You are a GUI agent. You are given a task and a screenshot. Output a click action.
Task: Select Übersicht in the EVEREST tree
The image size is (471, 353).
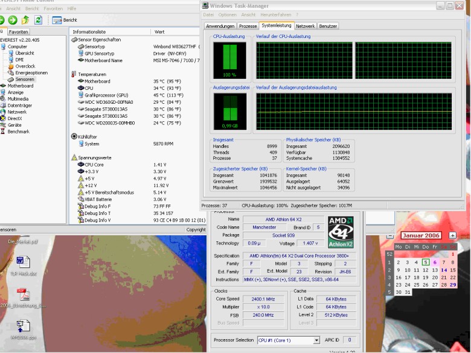point(25,53)
